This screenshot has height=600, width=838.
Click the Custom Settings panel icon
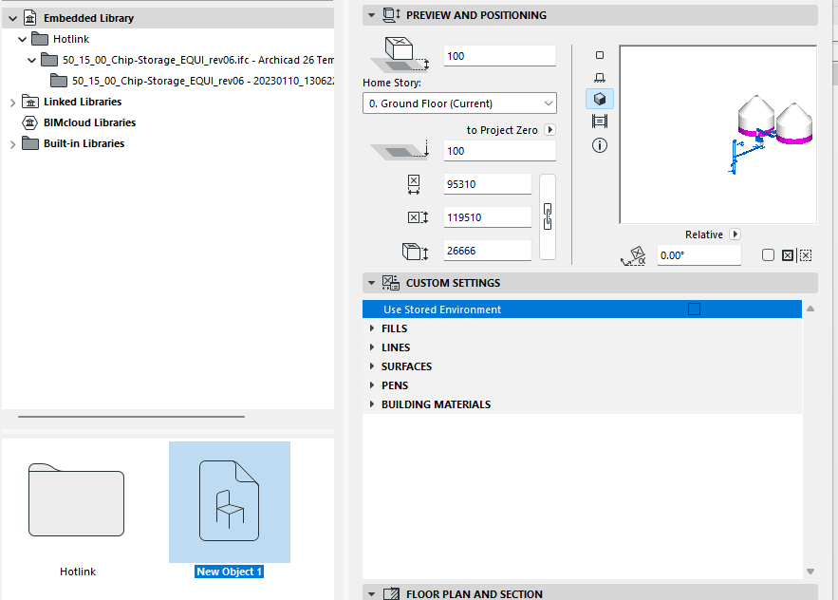391,283
